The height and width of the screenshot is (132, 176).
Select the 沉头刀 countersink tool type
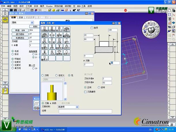(x=67, y=47)
